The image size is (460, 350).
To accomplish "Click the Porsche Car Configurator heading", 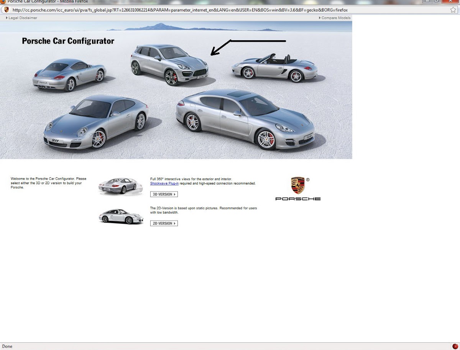I will coord(68,41).
